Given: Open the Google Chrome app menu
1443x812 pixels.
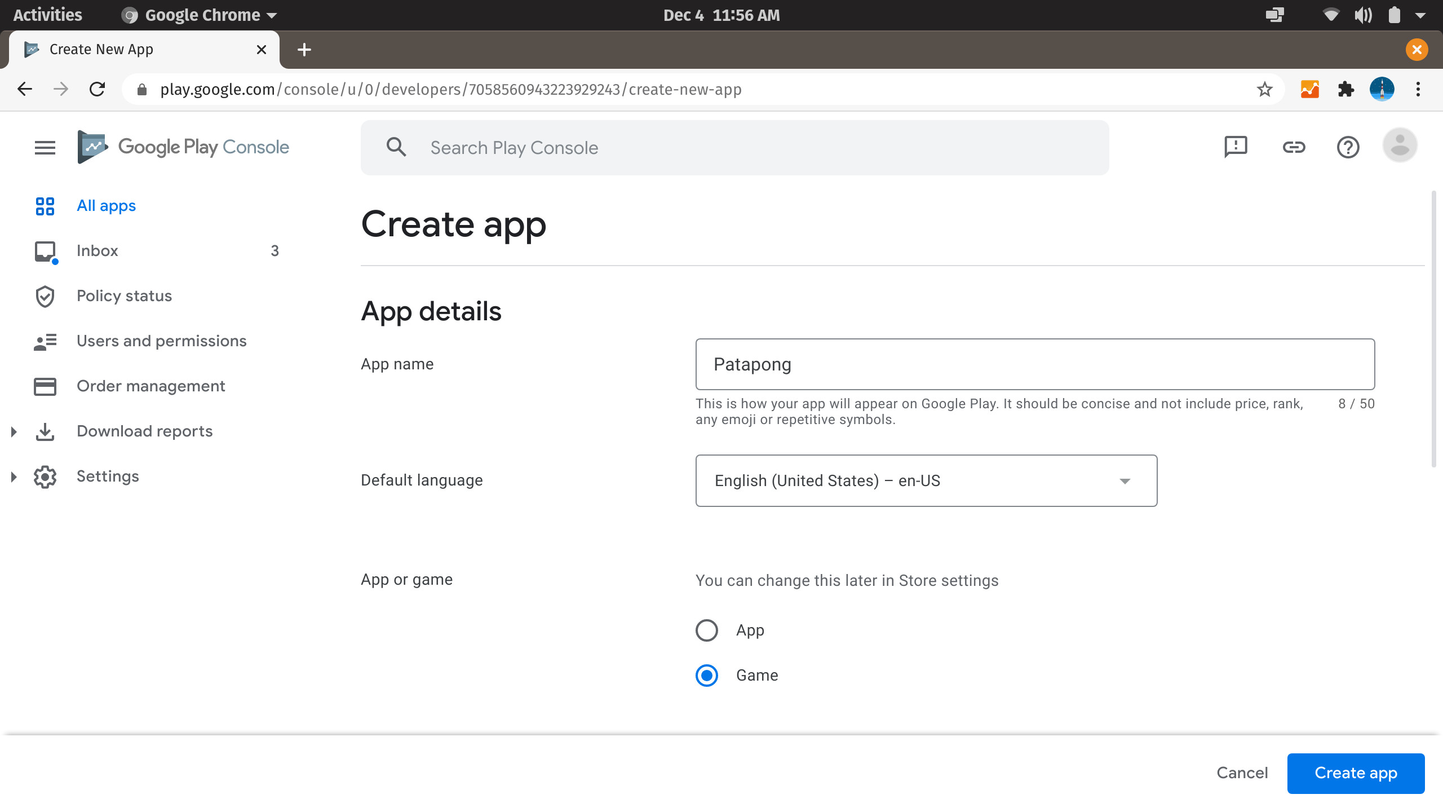Looking at the screenshot, I should pos(200,15).
